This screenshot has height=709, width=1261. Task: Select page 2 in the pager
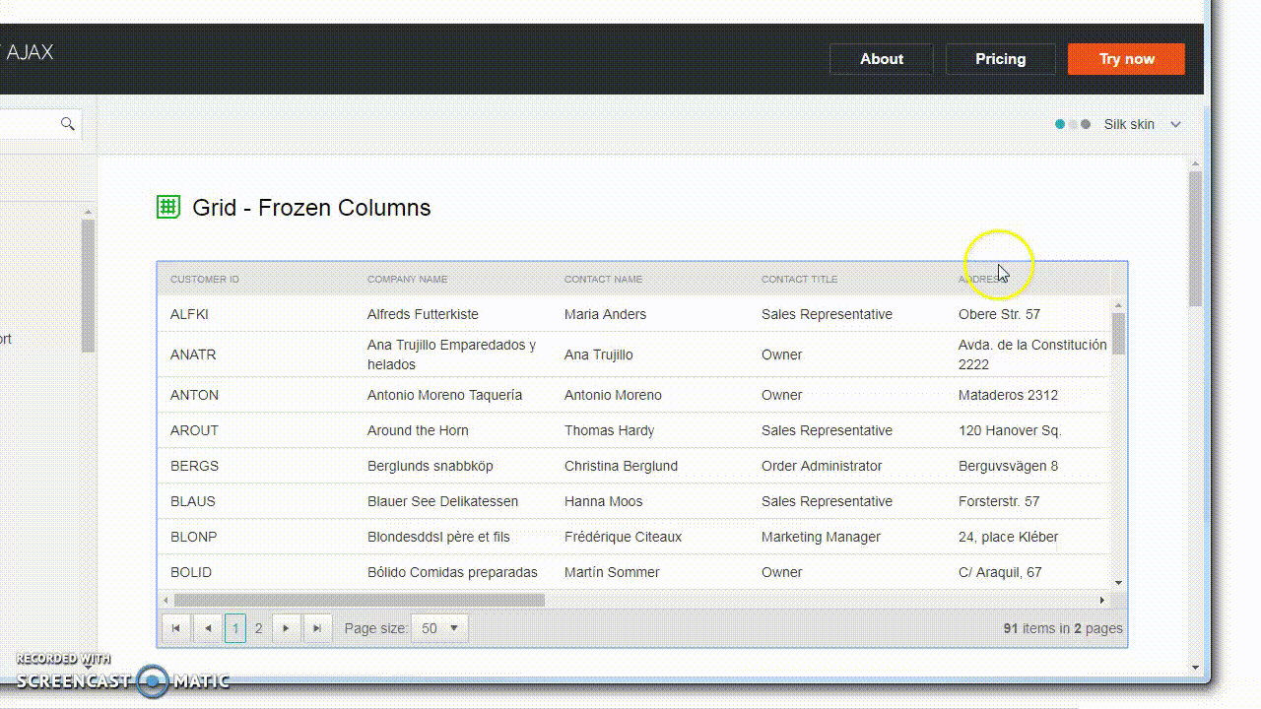tap(258, 628)
